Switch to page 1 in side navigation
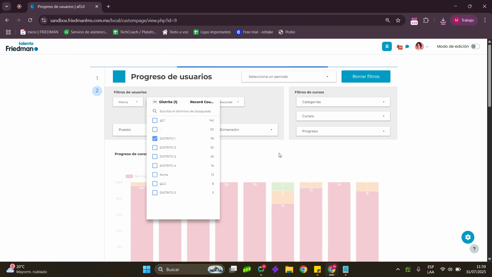Viewport: 492px width, 277px height. point(97,78)
